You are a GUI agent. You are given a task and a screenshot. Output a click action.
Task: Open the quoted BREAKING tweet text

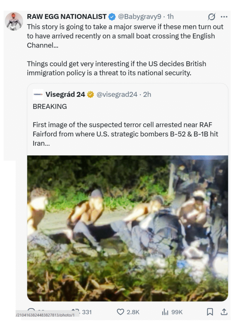coord(125,125)
